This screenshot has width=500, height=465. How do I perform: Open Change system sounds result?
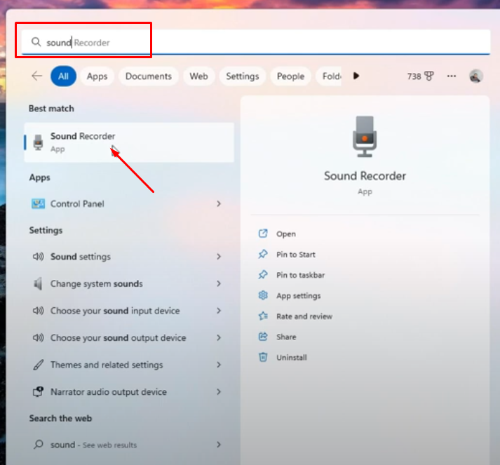[x=129, y=283]
